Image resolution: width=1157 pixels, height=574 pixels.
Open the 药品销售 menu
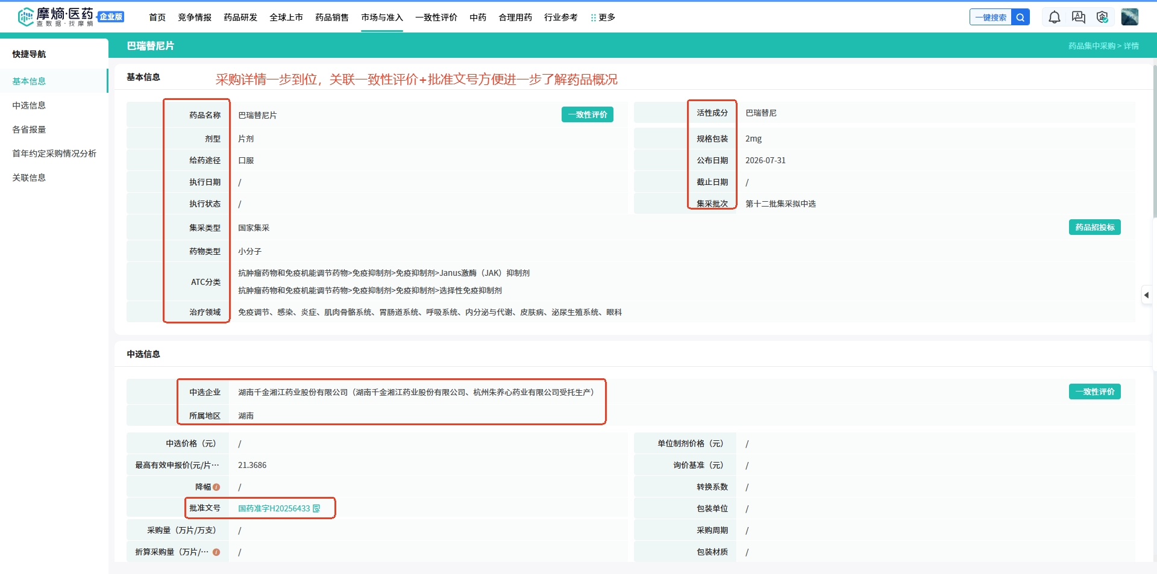(x=332, y=17)
